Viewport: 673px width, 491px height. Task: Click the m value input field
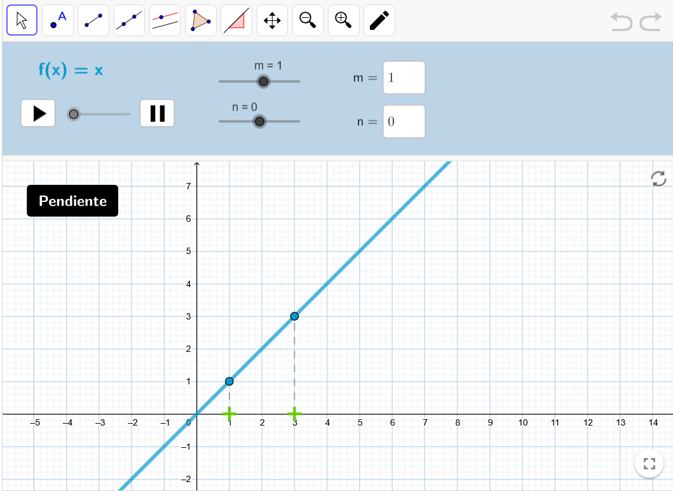(404, 77)
